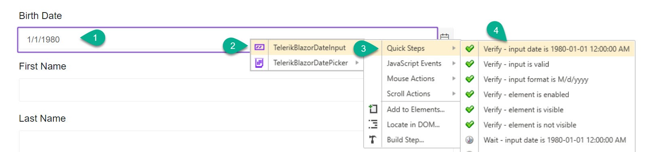Expand the JavaScript Events submenu arrow

pyautogui.click(x=454, y=63)
